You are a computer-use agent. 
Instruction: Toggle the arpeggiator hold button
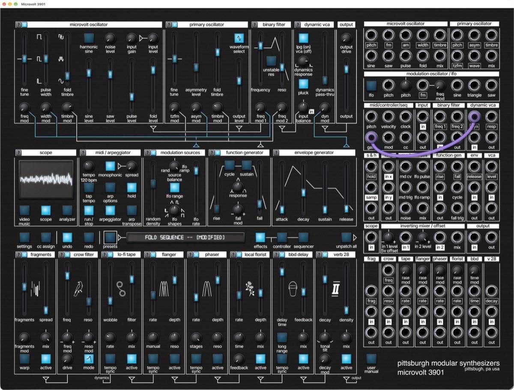coord(131,188)
